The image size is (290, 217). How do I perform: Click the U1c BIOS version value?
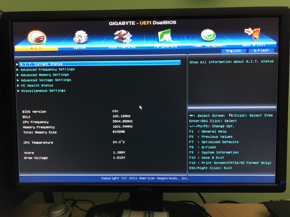(115, 111)
